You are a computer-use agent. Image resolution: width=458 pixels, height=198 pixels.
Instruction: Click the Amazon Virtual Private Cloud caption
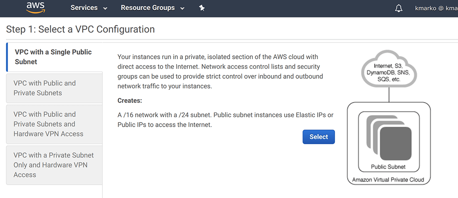(x=388, y=180)
